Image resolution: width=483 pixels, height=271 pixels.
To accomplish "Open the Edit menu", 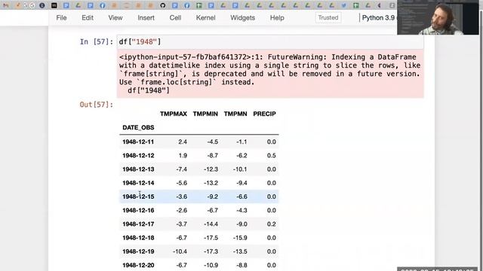I will click(88, 18).
